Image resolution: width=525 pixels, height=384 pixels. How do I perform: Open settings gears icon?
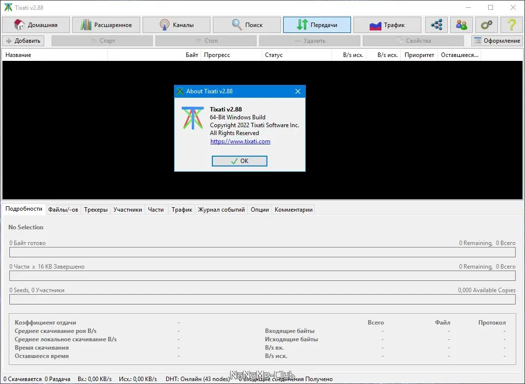point(487,25)
